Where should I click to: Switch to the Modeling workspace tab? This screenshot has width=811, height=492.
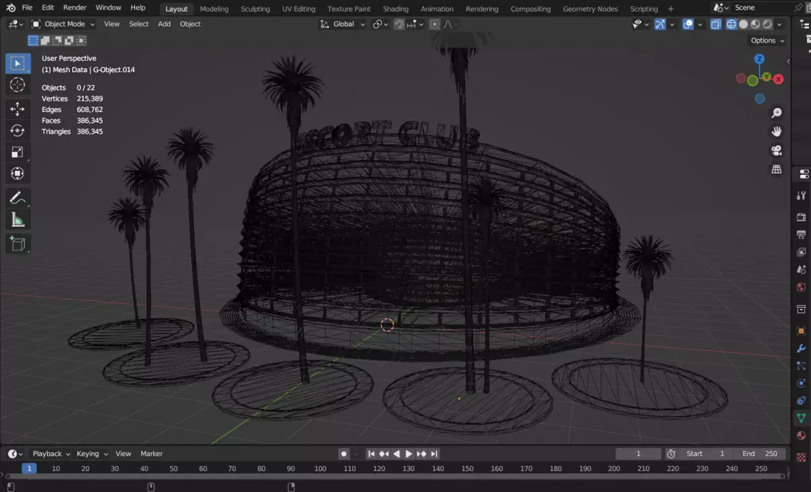[214, 9]
